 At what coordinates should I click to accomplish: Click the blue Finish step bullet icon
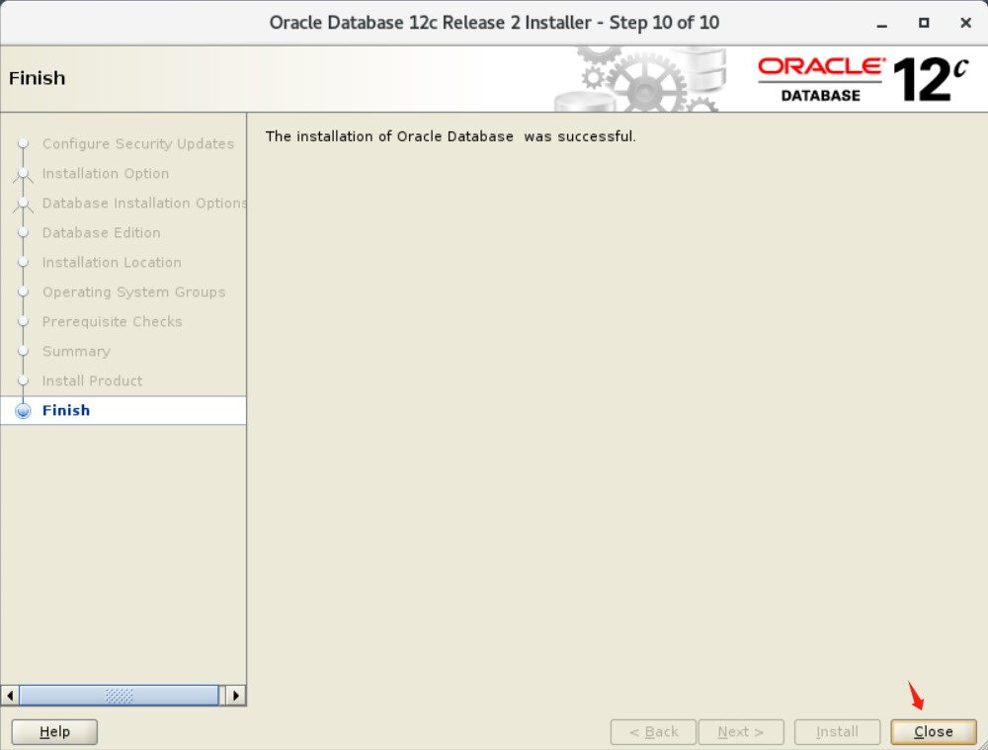click(24, 411)
